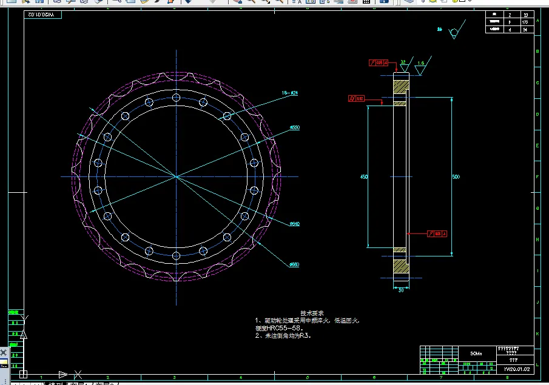Click the topmost bolt hole of the gear
This screenshot has width=549, height=385.
[176, 98]
